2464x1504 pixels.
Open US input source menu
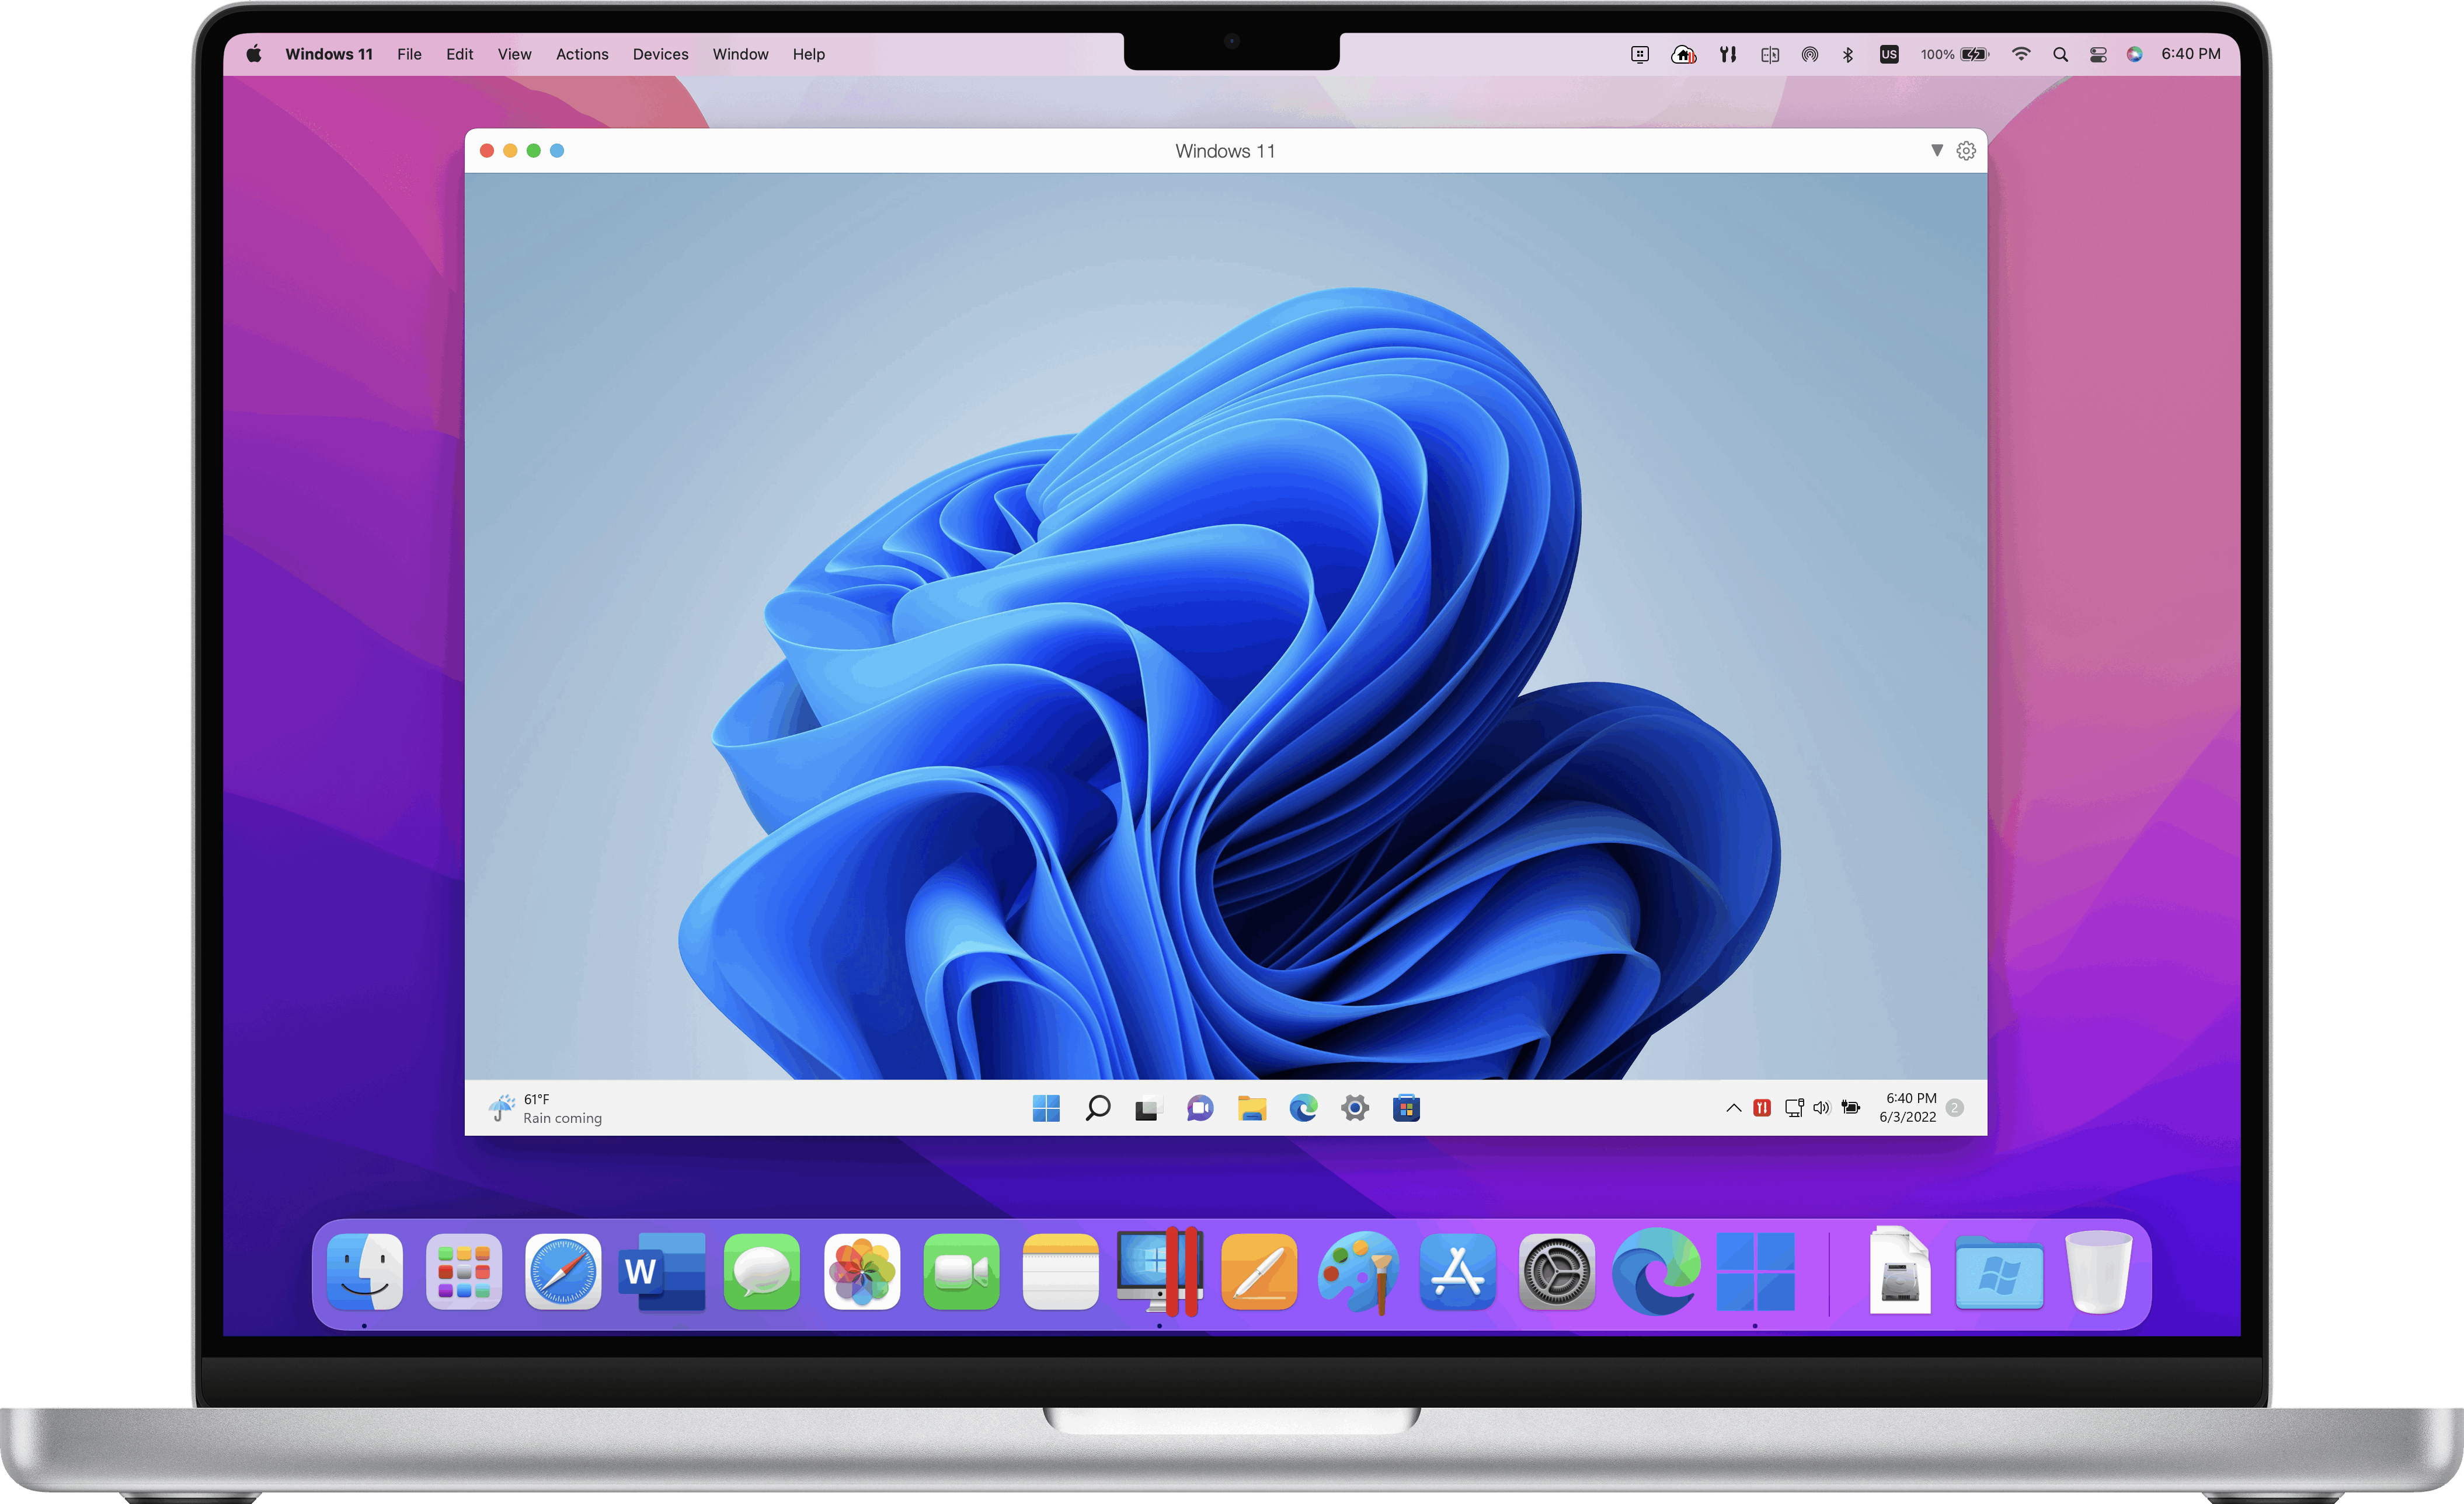click(x=1888, y=54)
